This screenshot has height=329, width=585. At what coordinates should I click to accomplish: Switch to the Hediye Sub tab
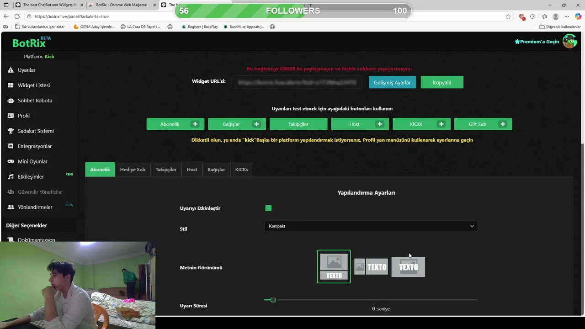(x=133, y=170)
